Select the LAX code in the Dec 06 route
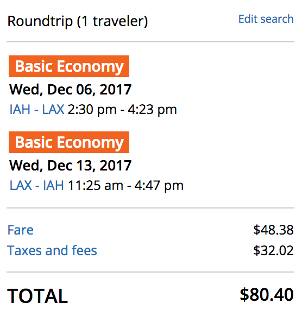The image size is (302, 316). (53, 110)
